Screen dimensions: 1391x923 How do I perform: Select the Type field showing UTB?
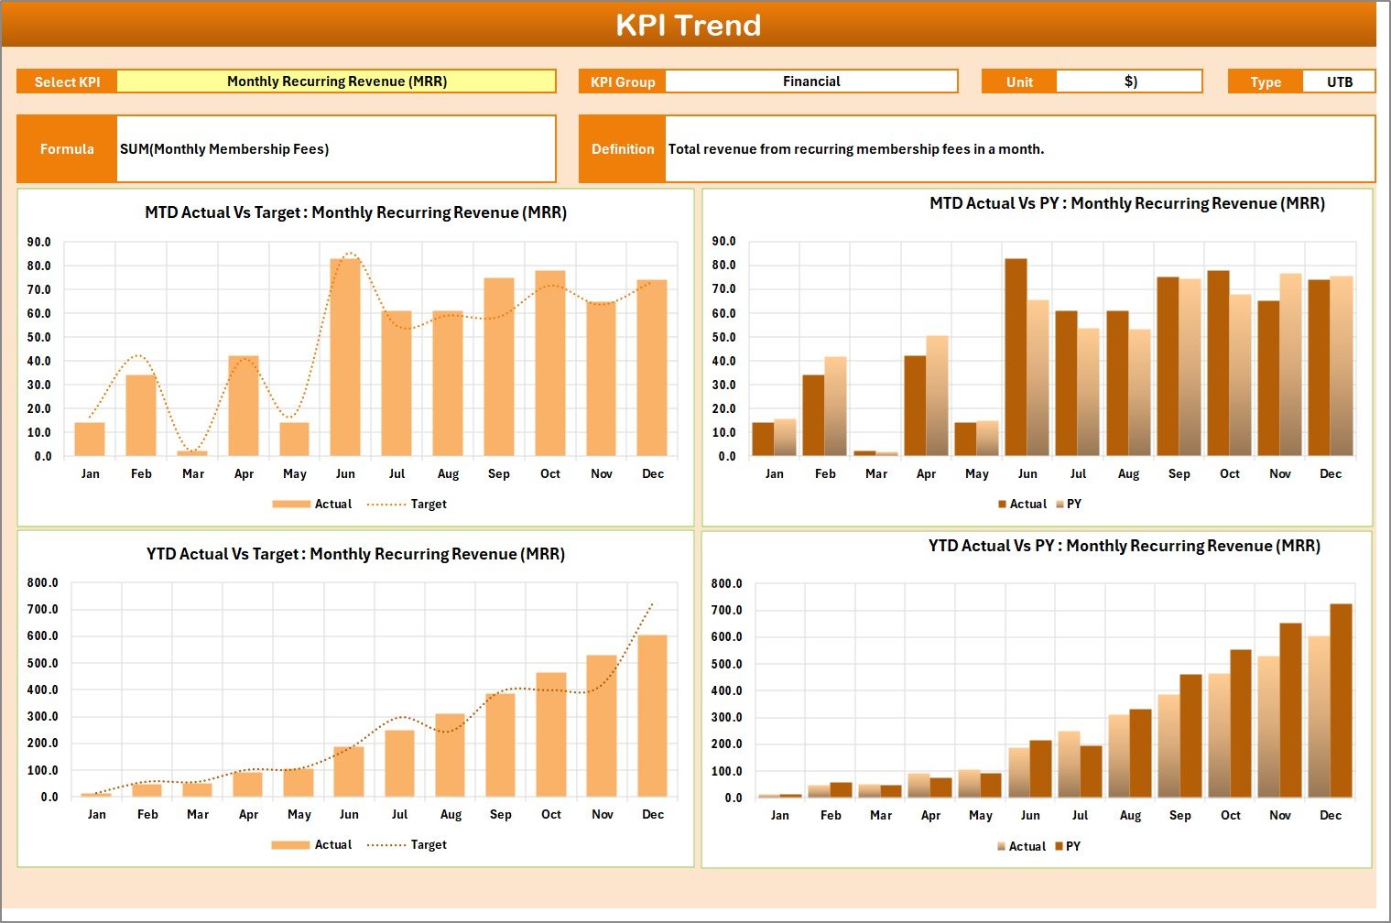1339,81
